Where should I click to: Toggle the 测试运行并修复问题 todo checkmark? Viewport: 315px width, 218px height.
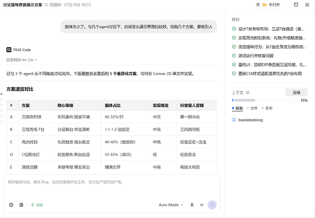[234, 56]
